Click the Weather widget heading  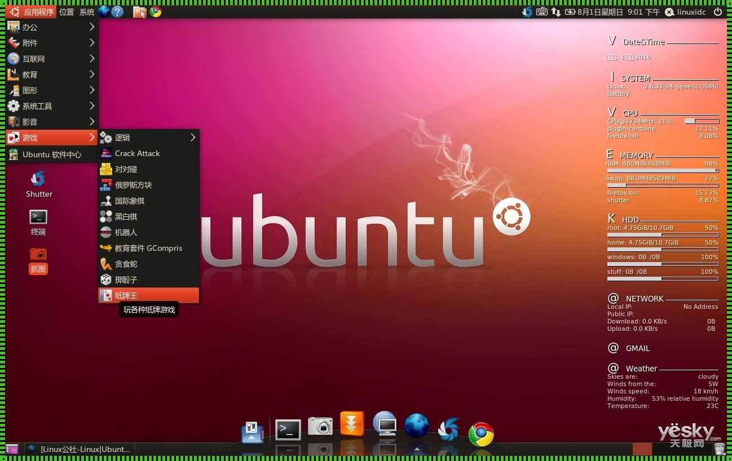(x=641, y=369)
